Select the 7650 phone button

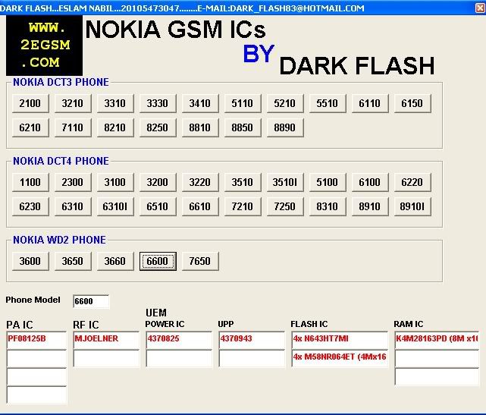(200, 261)
